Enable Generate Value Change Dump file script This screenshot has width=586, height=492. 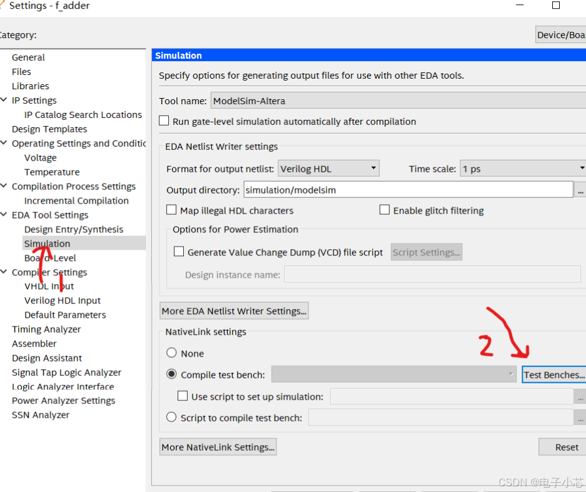click(179, 252)
